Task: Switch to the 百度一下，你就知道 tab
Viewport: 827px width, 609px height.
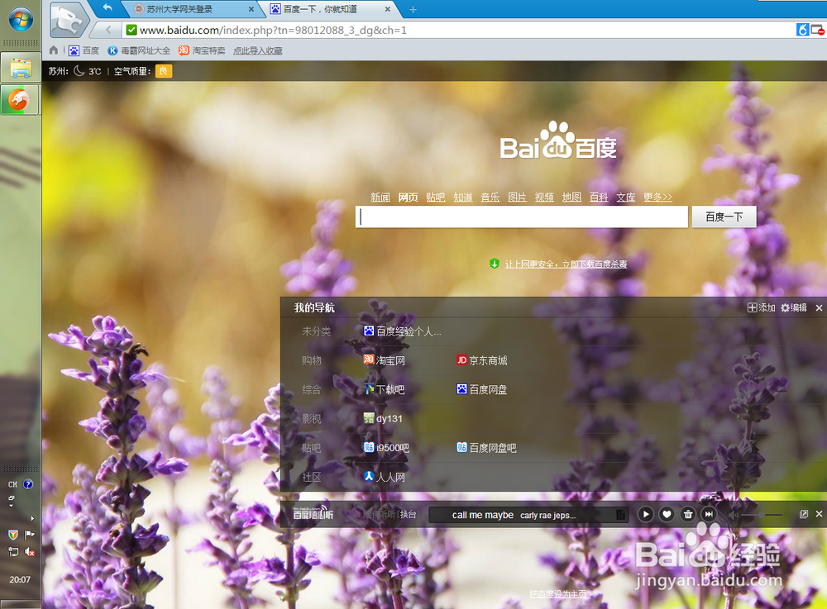Action: [x=319, y=9]
